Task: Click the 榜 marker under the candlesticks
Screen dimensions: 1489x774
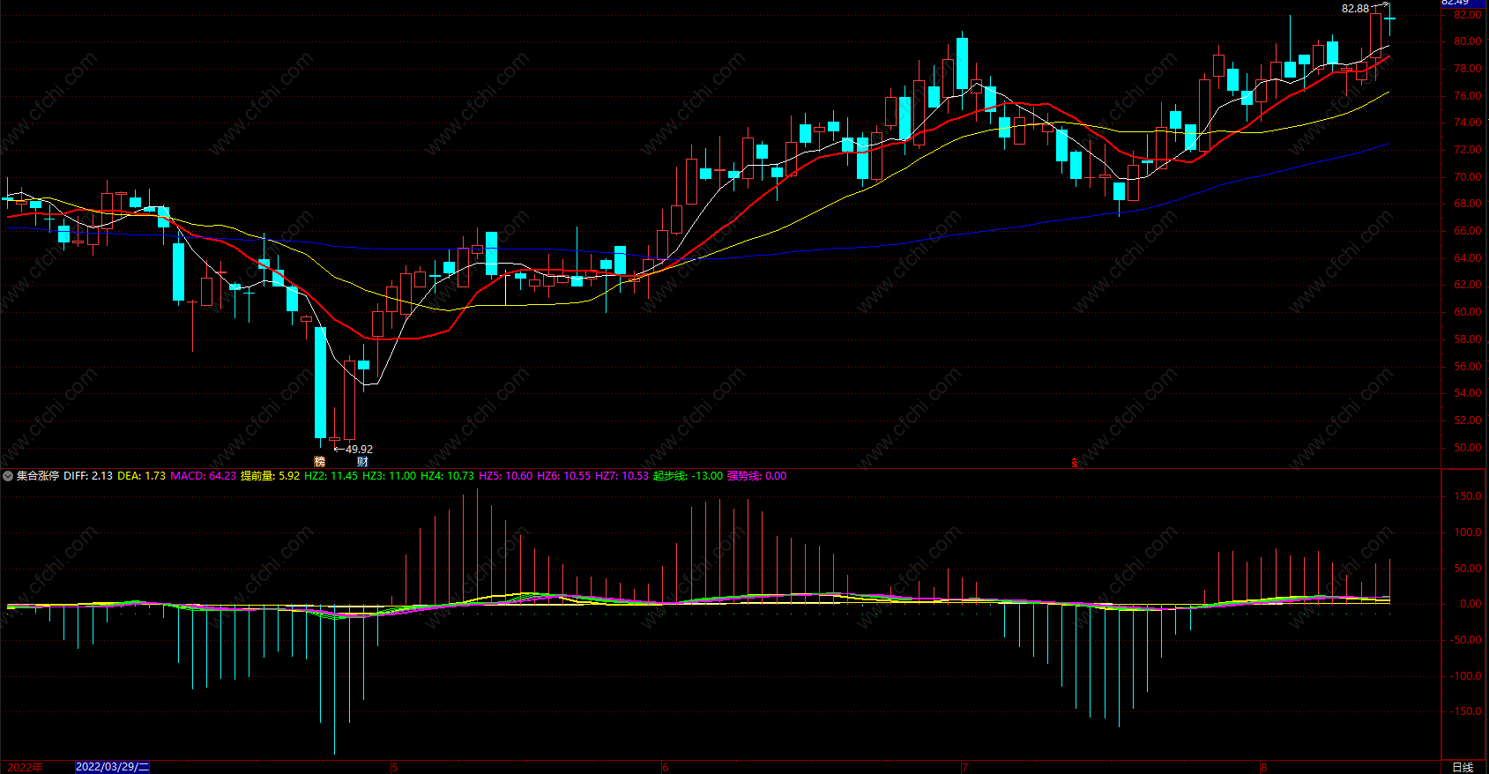Action: pyautogui.click(x=319, y=461)
